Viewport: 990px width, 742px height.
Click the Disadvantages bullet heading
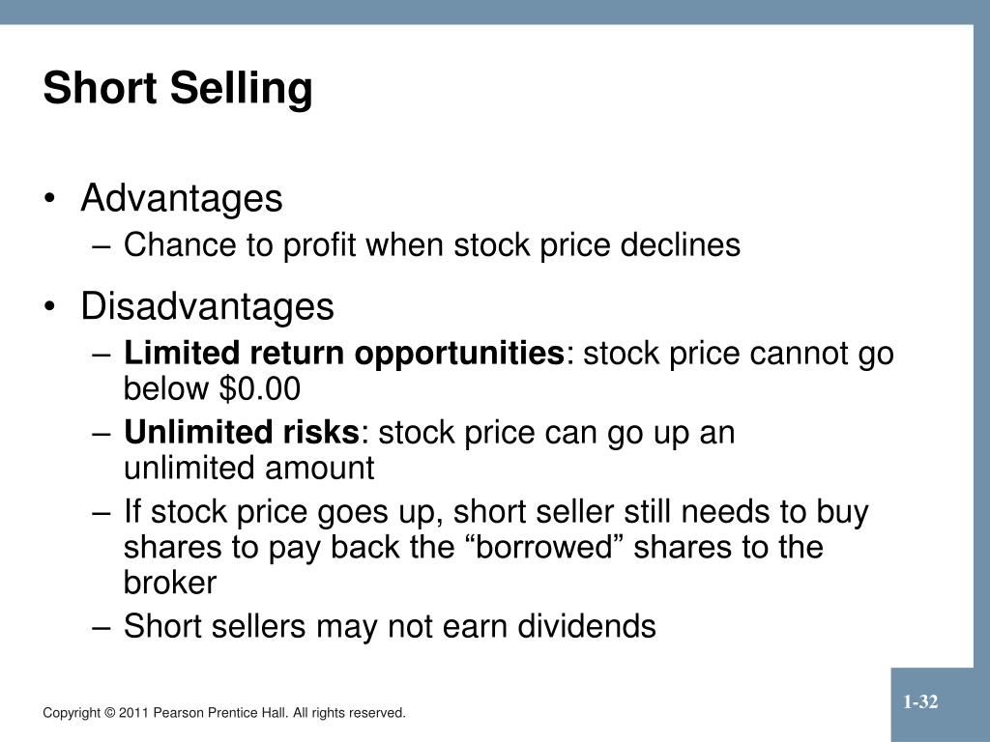(207, 306)
